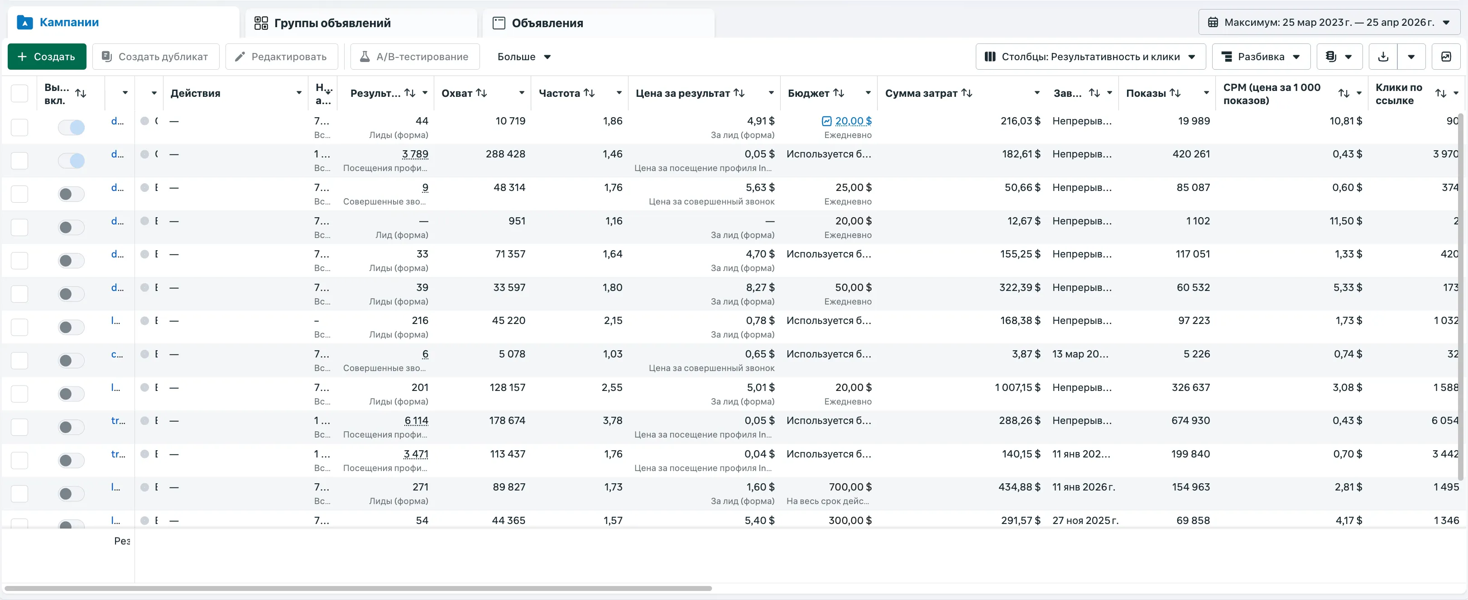1468x600 pixels.
Task: Sort by Вы…/вкл. column arrows
Action: [81, 93]
